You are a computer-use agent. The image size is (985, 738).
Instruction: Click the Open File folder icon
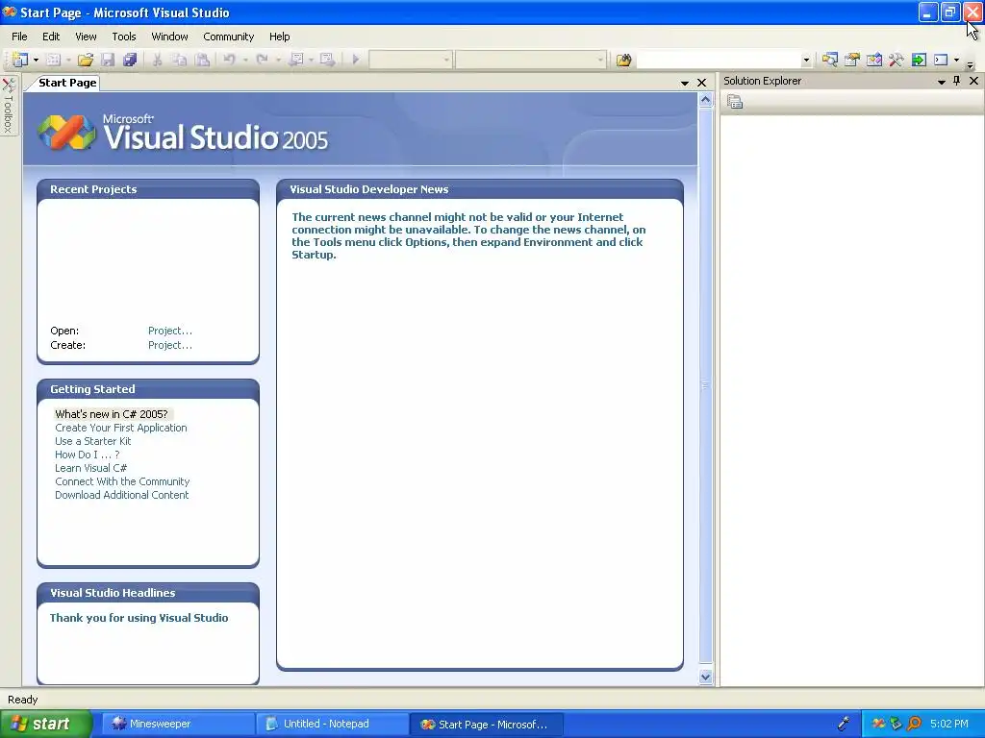point(86,60)
